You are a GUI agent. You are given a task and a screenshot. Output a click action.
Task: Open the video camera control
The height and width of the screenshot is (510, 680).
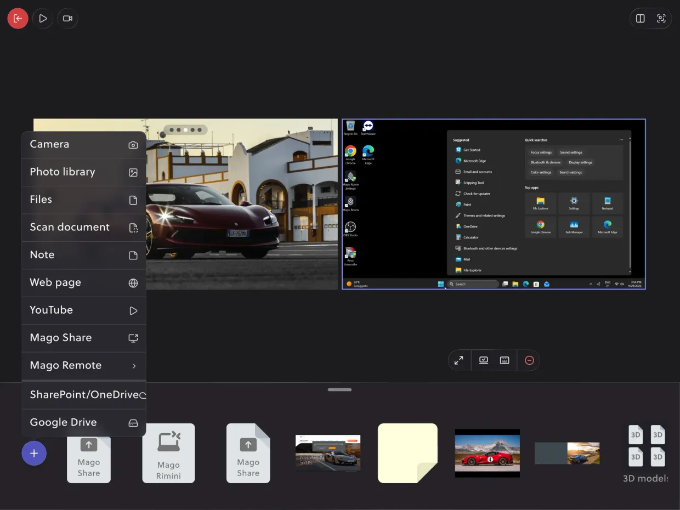(67, 19)
